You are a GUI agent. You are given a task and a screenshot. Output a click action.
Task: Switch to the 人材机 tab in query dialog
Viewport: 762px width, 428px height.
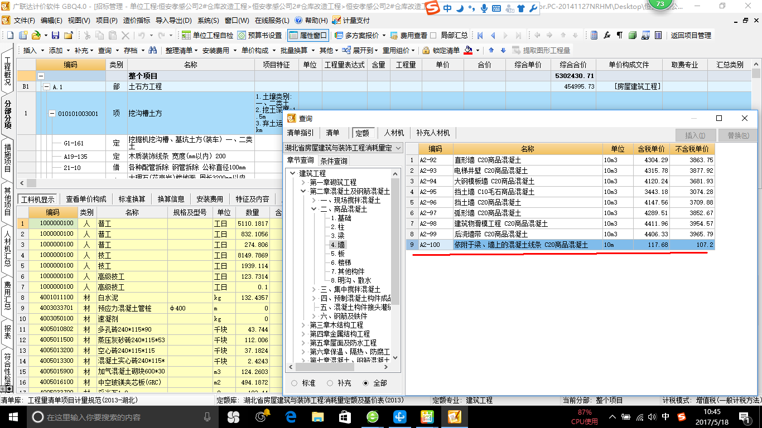[x=394, y=133]
